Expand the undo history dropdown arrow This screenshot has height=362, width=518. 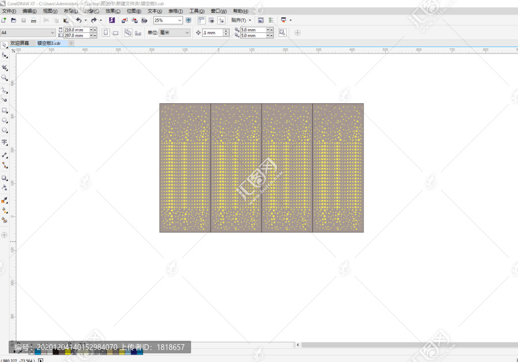[x=86, y=20]
